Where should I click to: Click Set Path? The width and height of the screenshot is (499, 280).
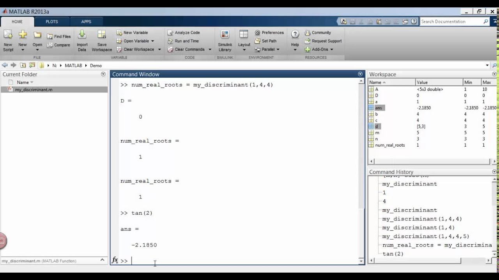point(265,41)
